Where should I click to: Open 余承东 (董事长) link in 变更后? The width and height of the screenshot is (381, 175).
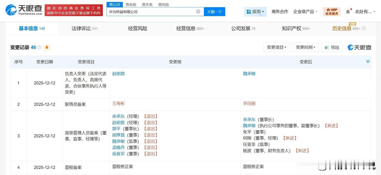(249, 119)
